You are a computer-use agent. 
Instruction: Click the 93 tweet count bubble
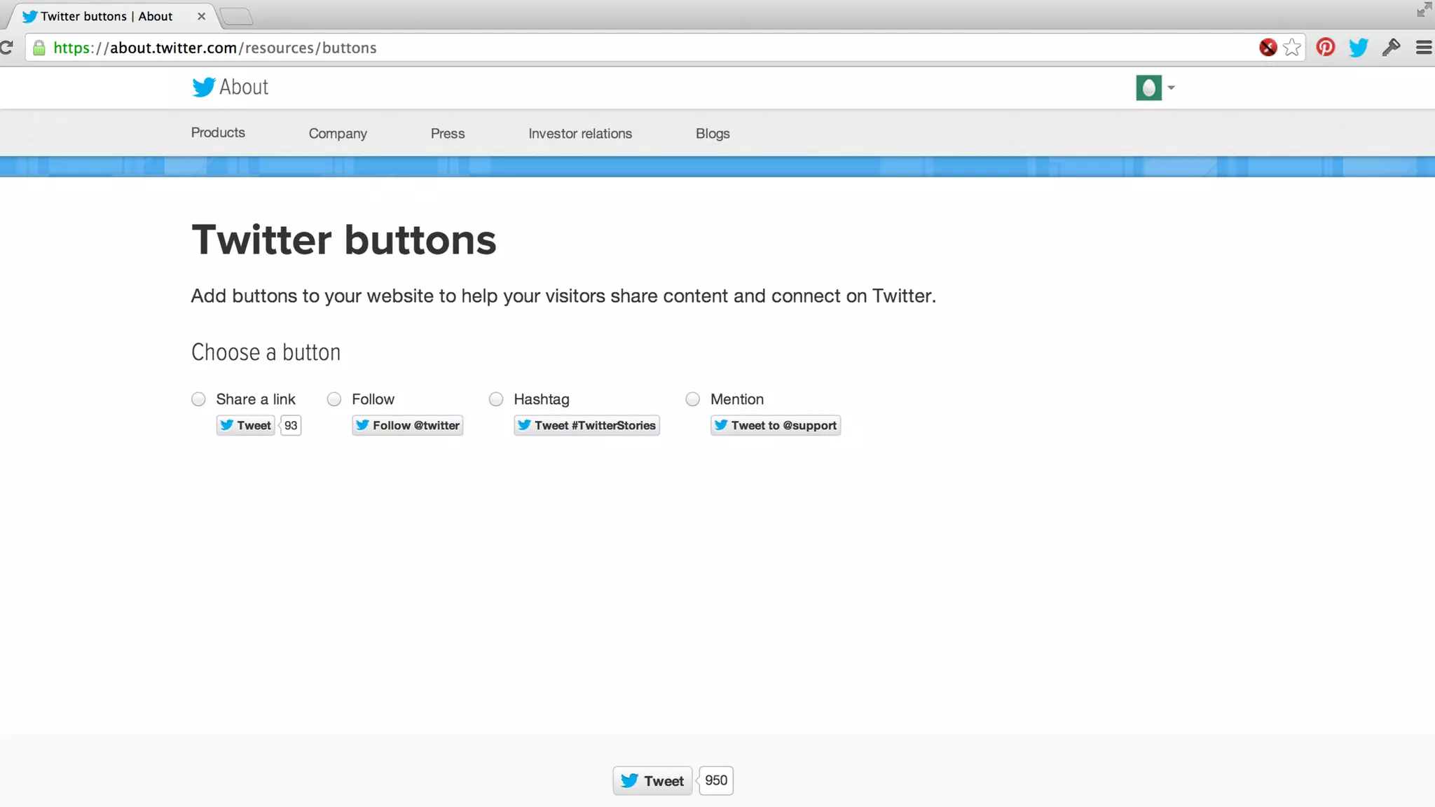point(291,425)
